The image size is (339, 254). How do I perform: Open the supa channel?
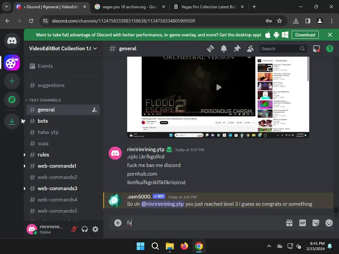[x=63, y=144]
